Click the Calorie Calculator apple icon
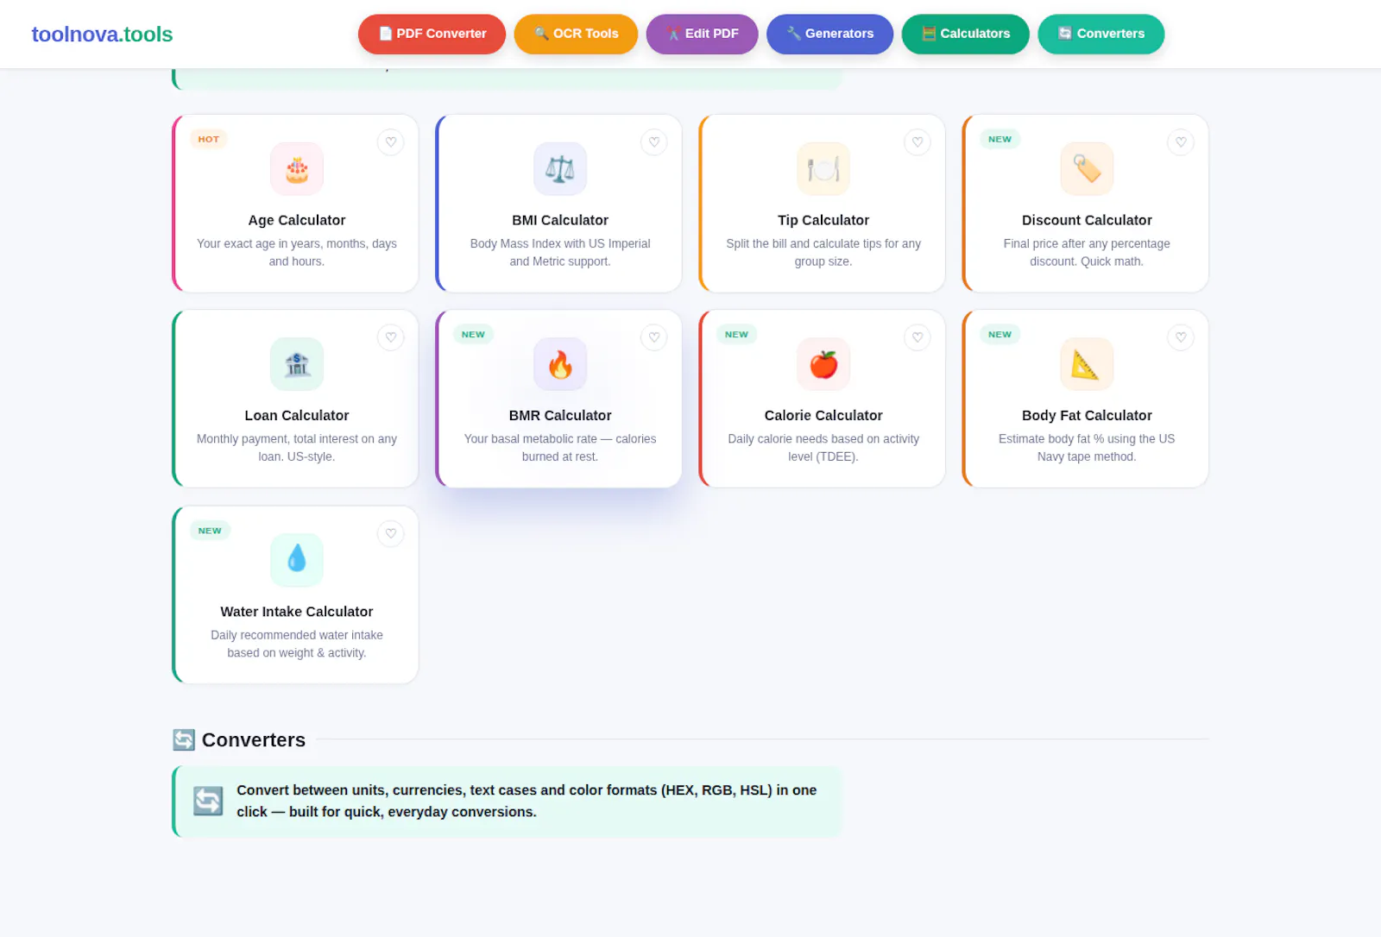1381x937 pixels. tap(823, 364)
